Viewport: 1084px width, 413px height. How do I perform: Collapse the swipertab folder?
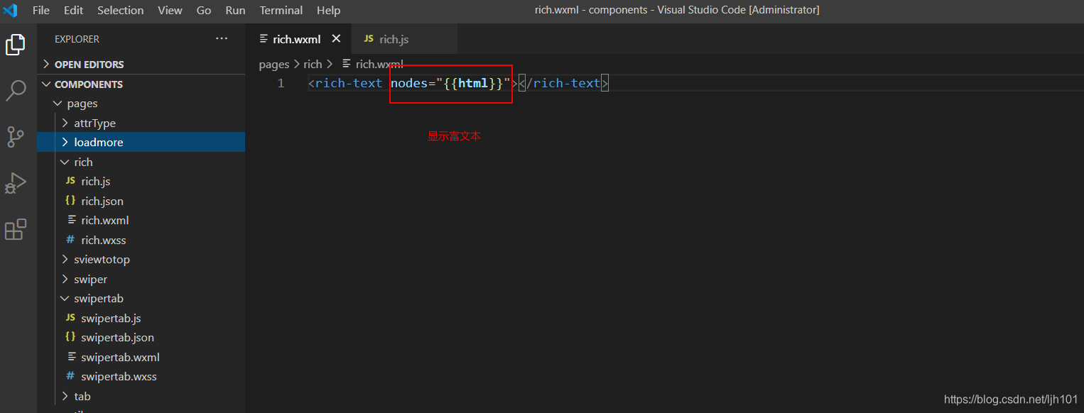click(x=141, y=298)
